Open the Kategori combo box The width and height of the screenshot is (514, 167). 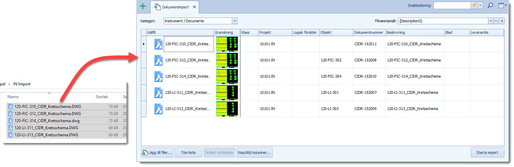(200, 21)
